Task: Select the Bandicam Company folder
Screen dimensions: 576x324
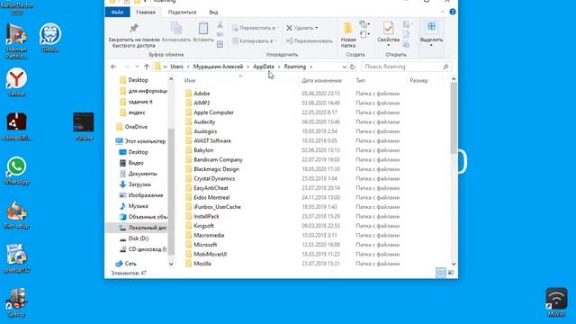Action: [x=218, y=159]
